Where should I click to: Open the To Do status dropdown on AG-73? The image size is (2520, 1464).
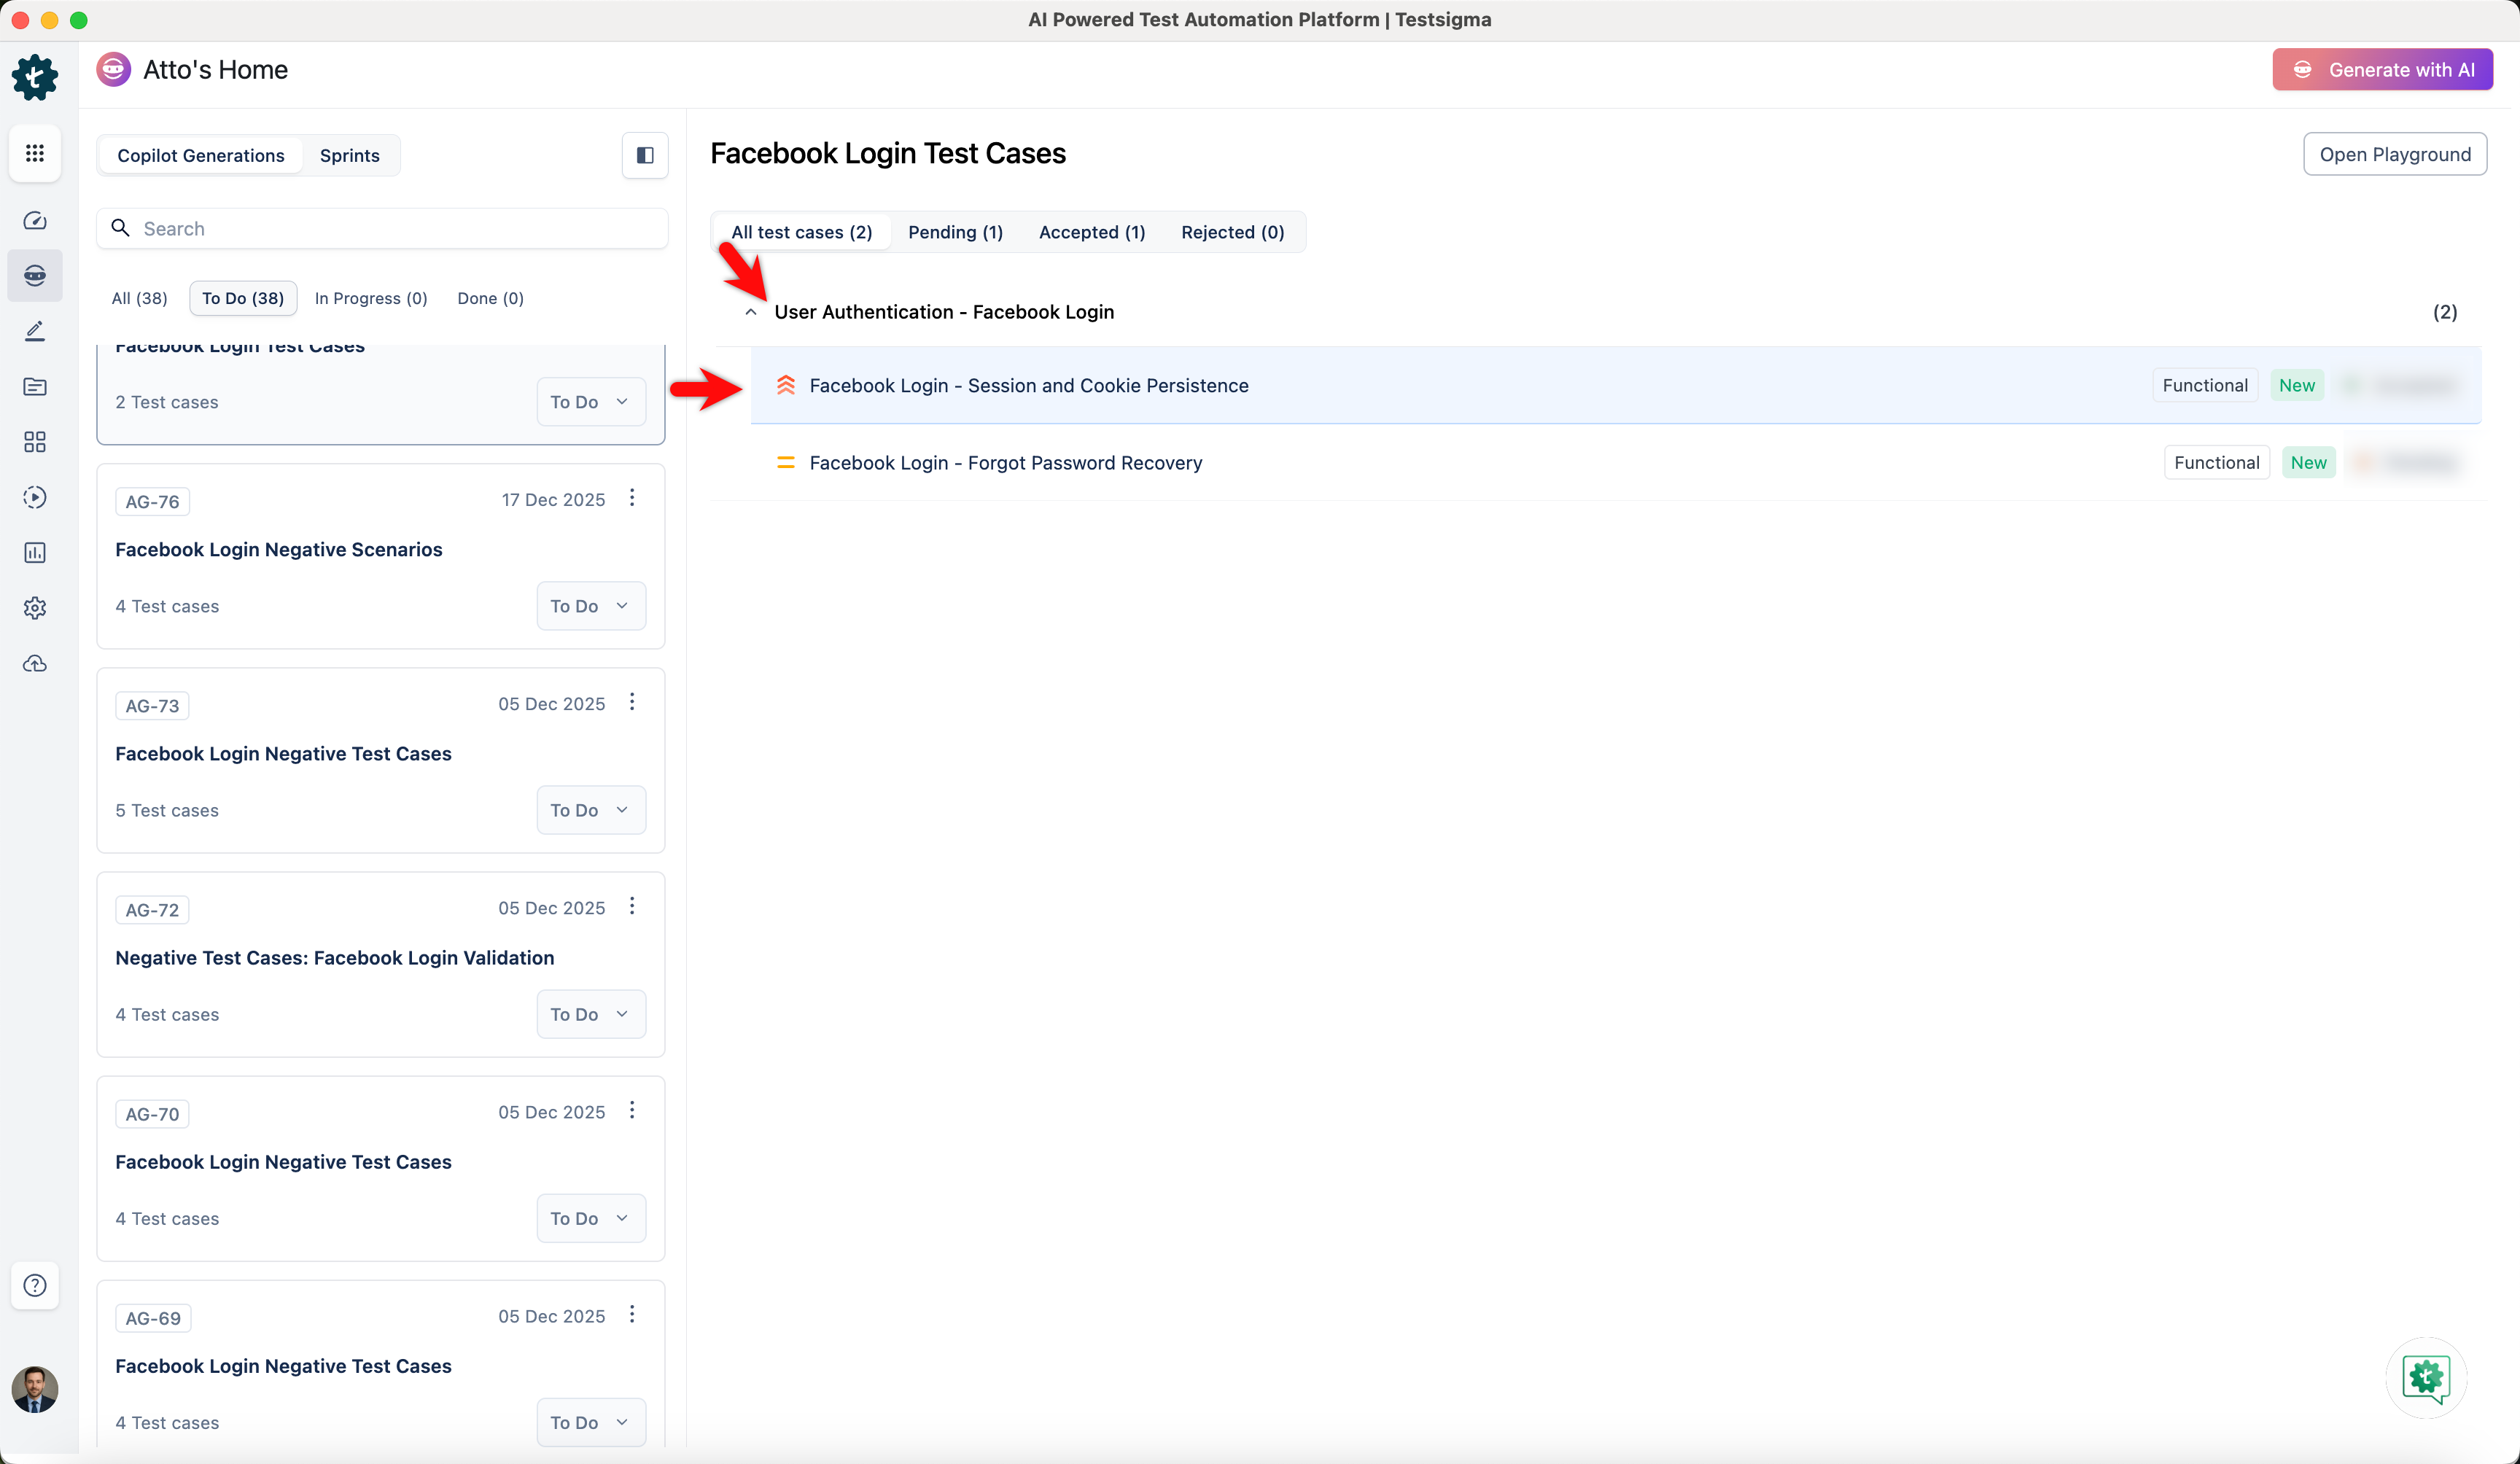tap(590, 810)
